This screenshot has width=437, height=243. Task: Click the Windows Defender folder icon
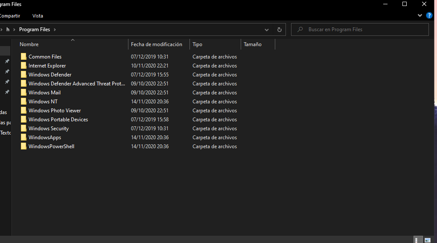click(x=24, y=74)
